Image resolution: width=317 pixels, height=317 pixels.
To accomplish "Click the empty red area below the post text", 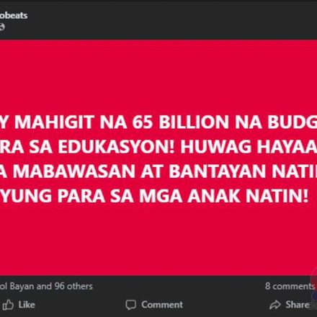I will click(x=158, y=240).
